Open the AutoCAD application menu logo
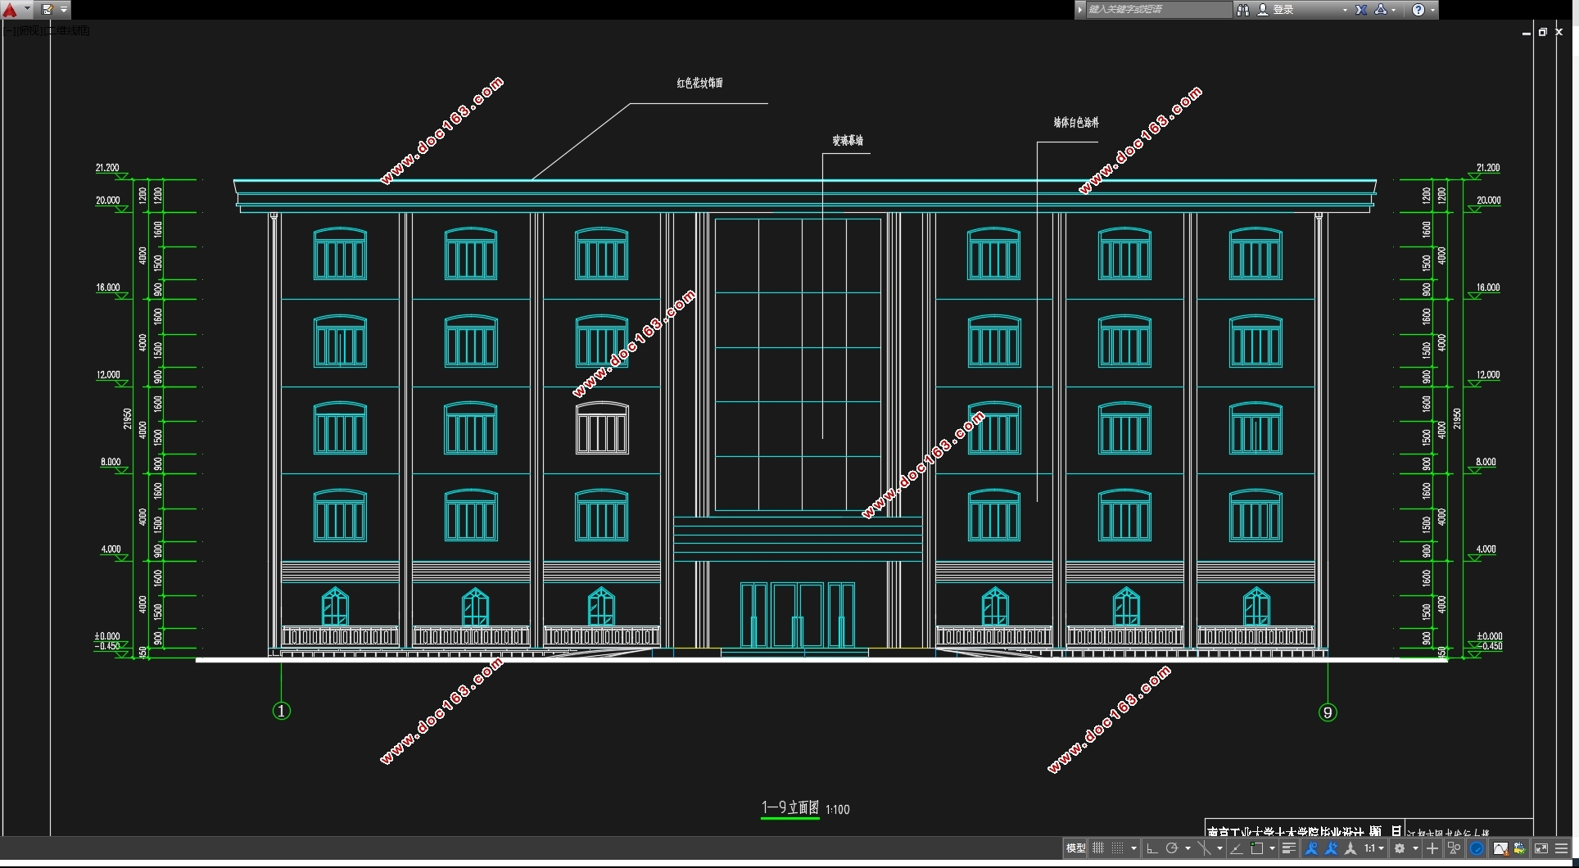 (10, 10)
